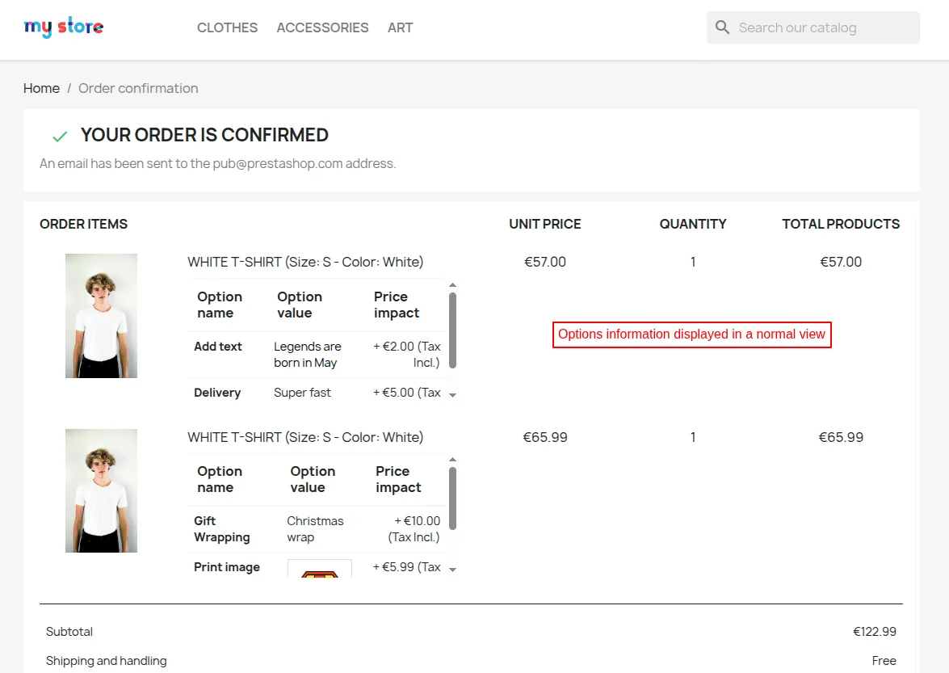Screen dimensions: 949x673
Task: Click the Order confirmation breadcrumb text
Action: [x=138, y=88]
